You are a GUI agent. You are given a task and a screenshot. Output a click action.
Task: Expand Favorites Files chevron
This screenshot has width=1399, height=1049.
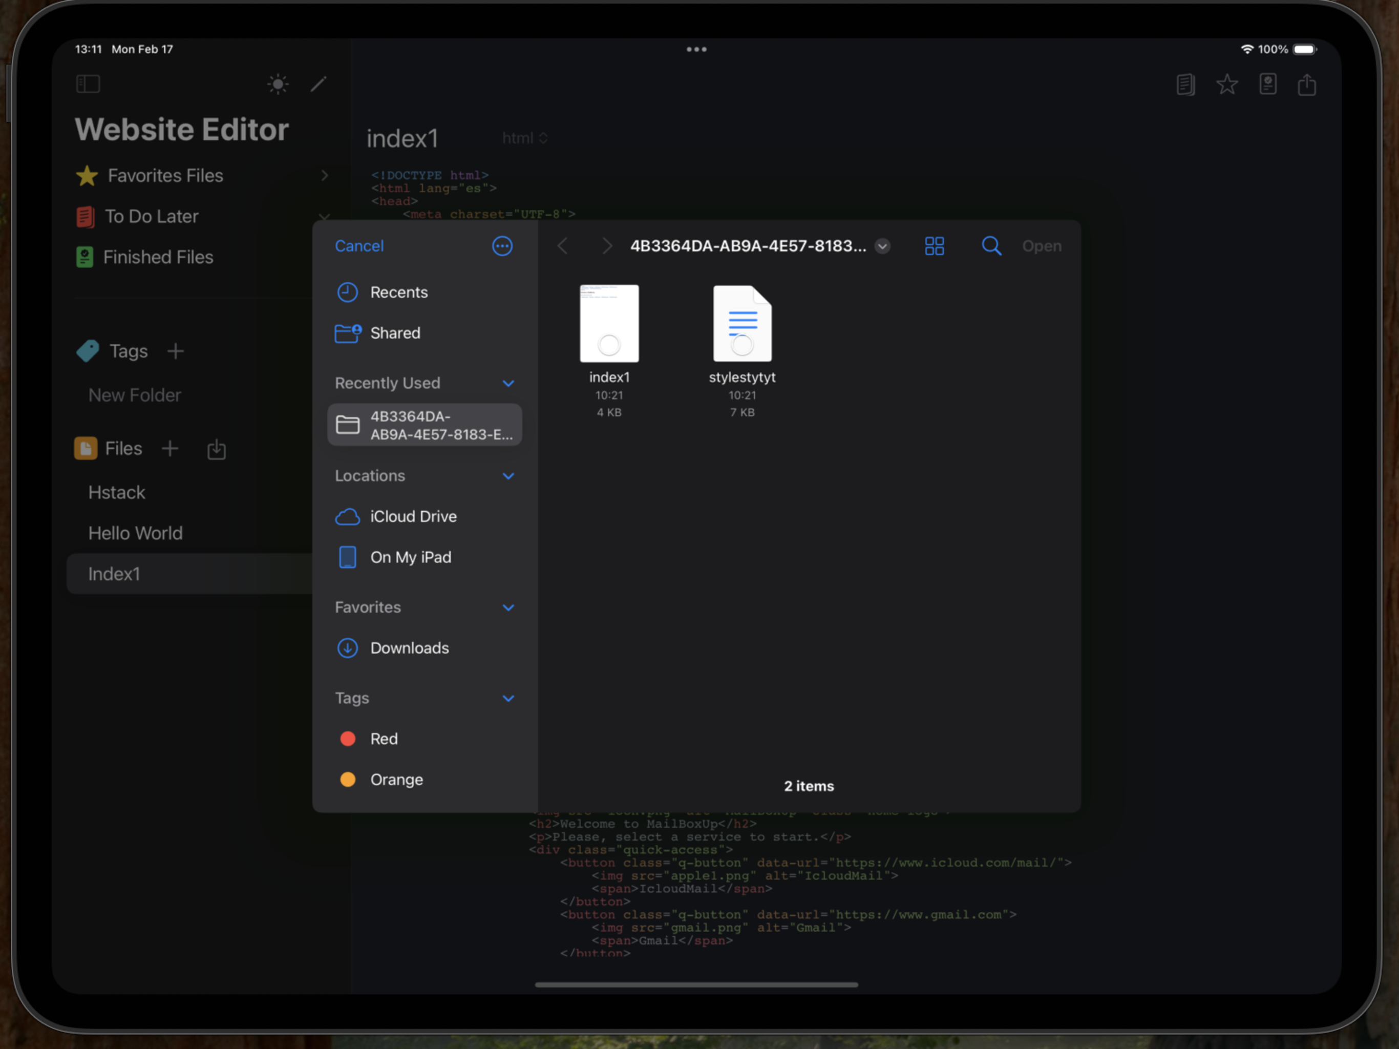coord(325,175)
